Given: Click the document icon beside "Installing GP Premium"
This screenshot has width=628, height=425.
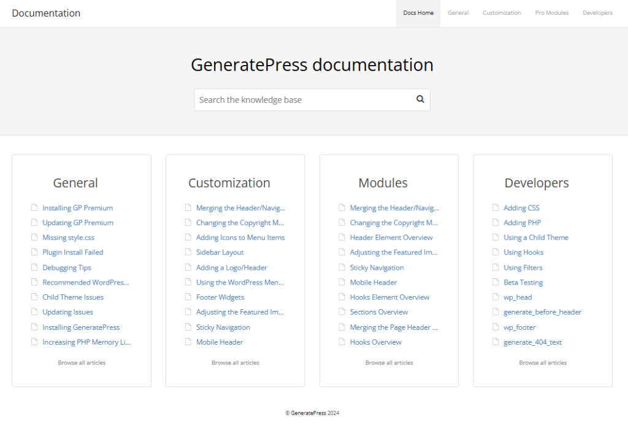Looking at the screenshot, I should point(34,207).
